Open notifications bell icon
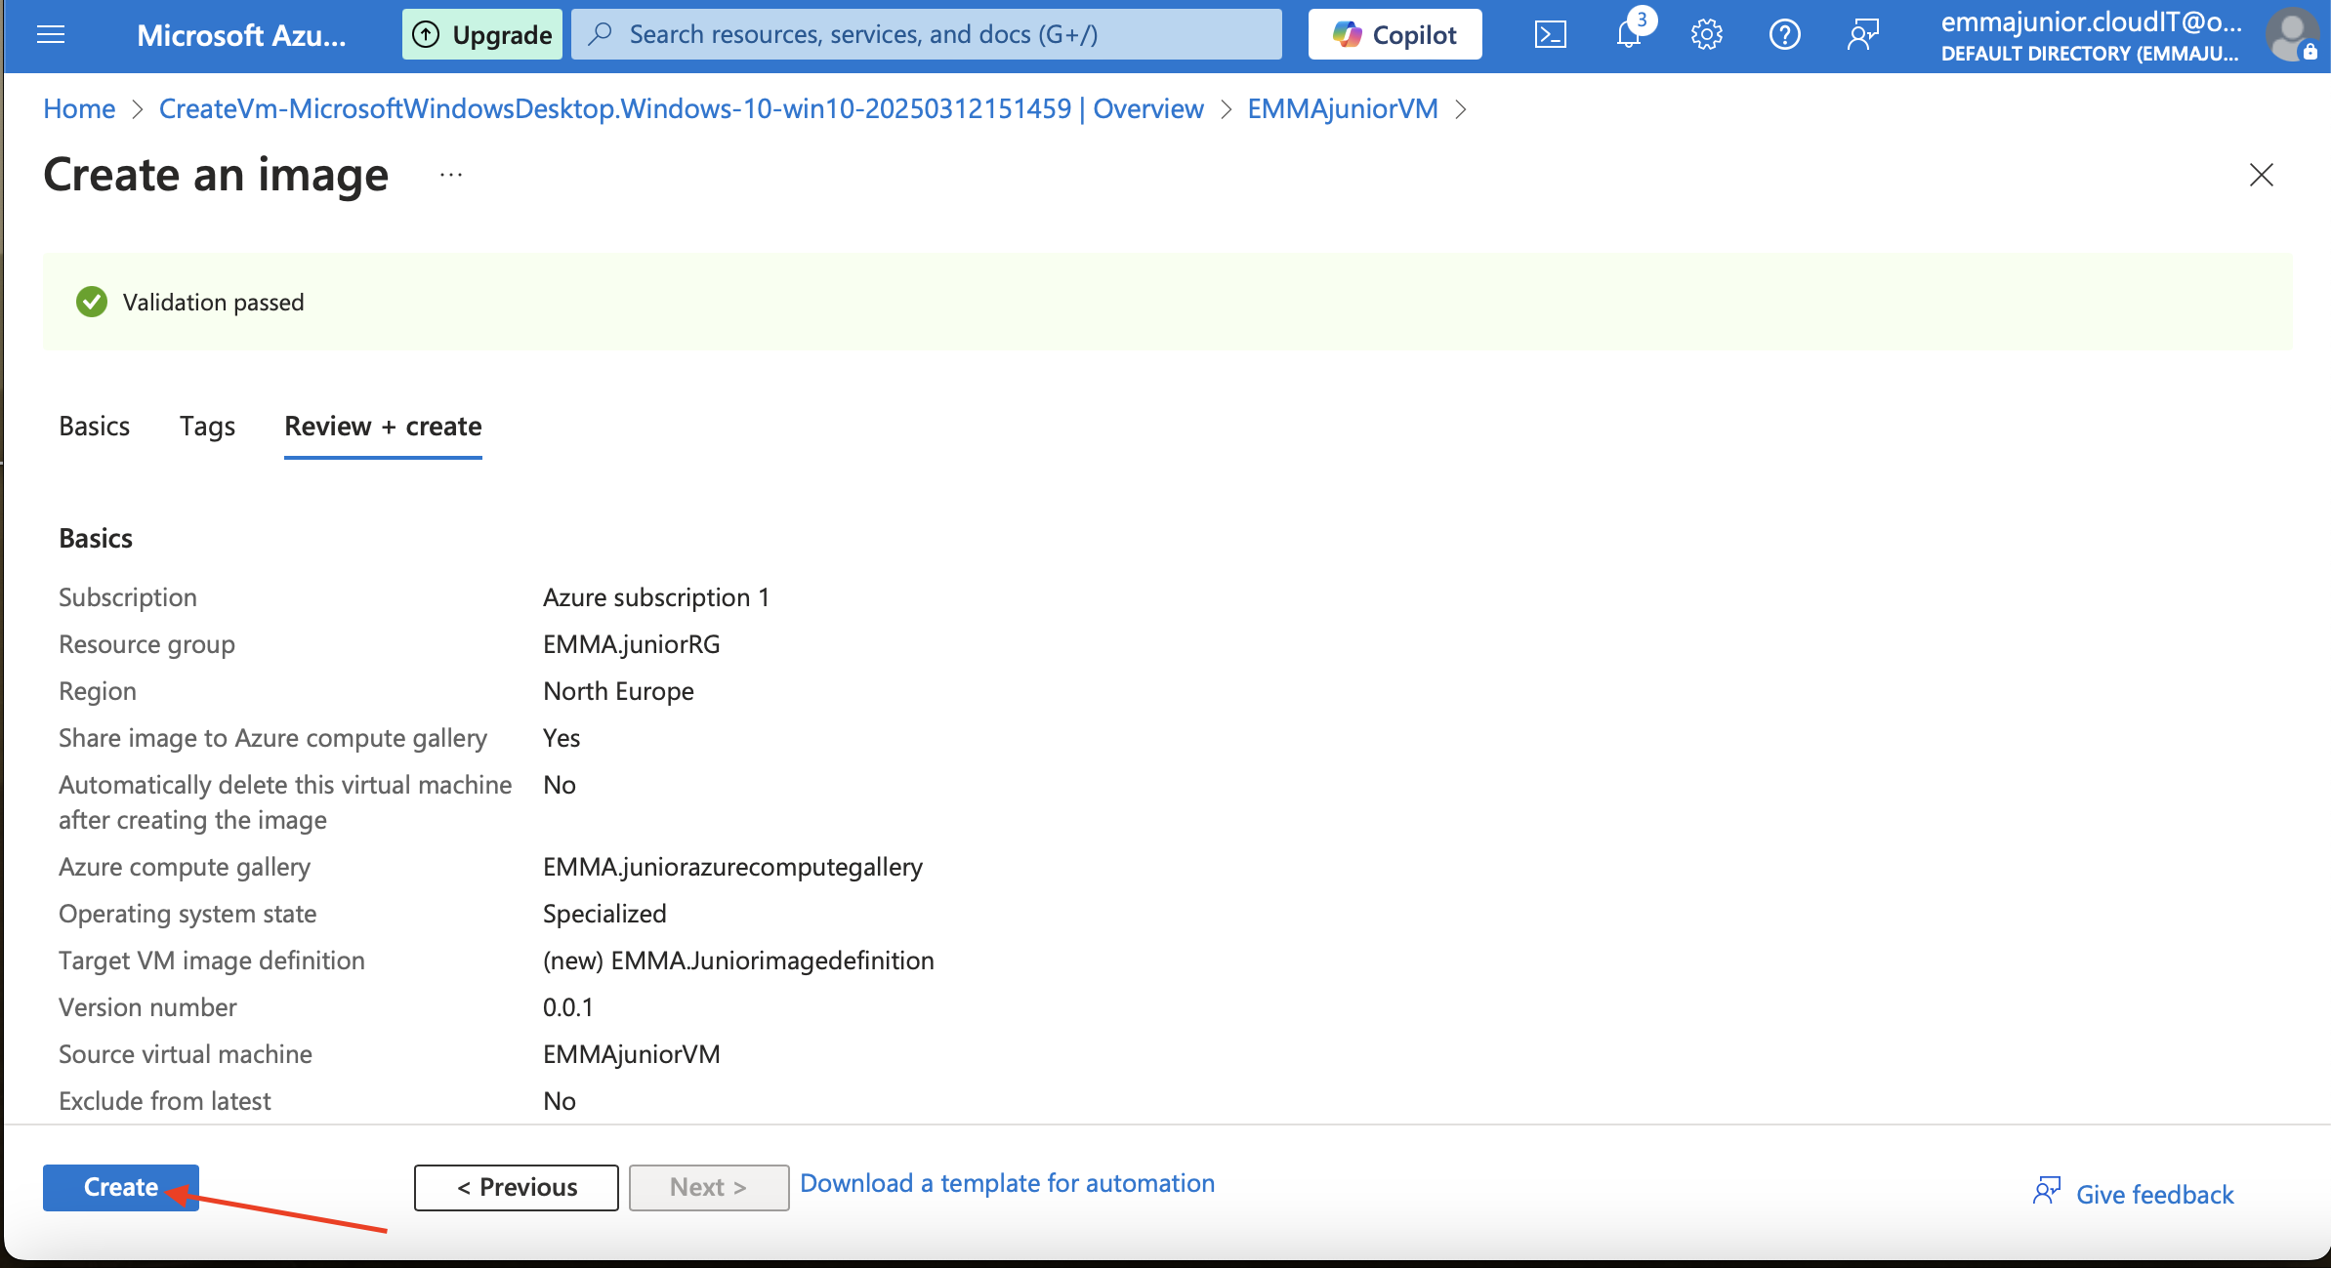Image resolution: width=2331 pixels, height=1268 pixels. pos(1629,35)
